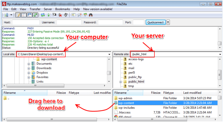
Task: Click the question mark icon beside perl5
Action: point(125,73)
